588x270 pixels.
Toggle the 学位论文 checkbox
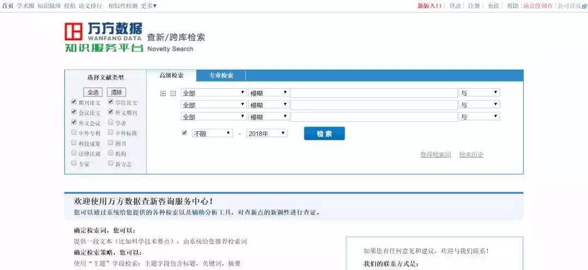click(x=111, y=102)
